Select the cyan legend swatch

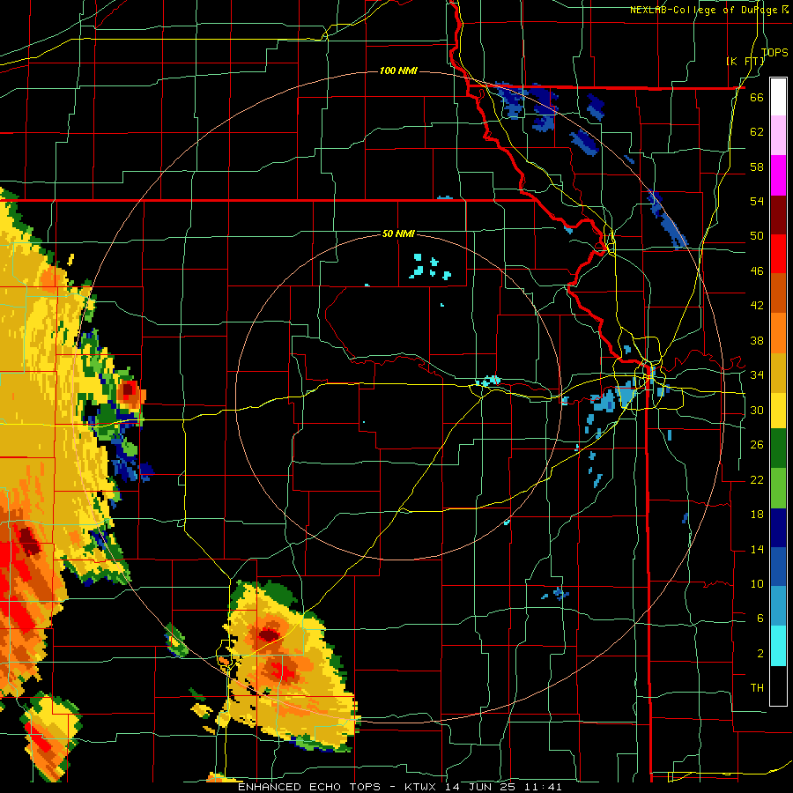(778, 646)
